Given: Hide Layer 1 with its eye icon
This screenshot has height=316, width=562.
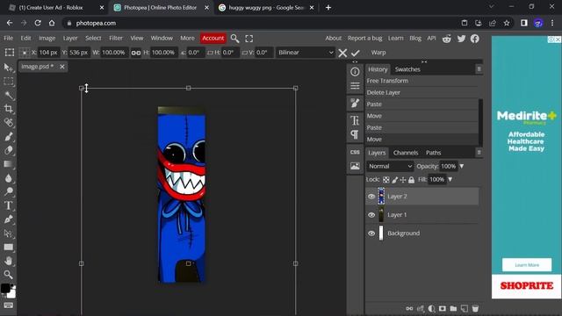Looking at the screenshot, I should coord(371,215).
